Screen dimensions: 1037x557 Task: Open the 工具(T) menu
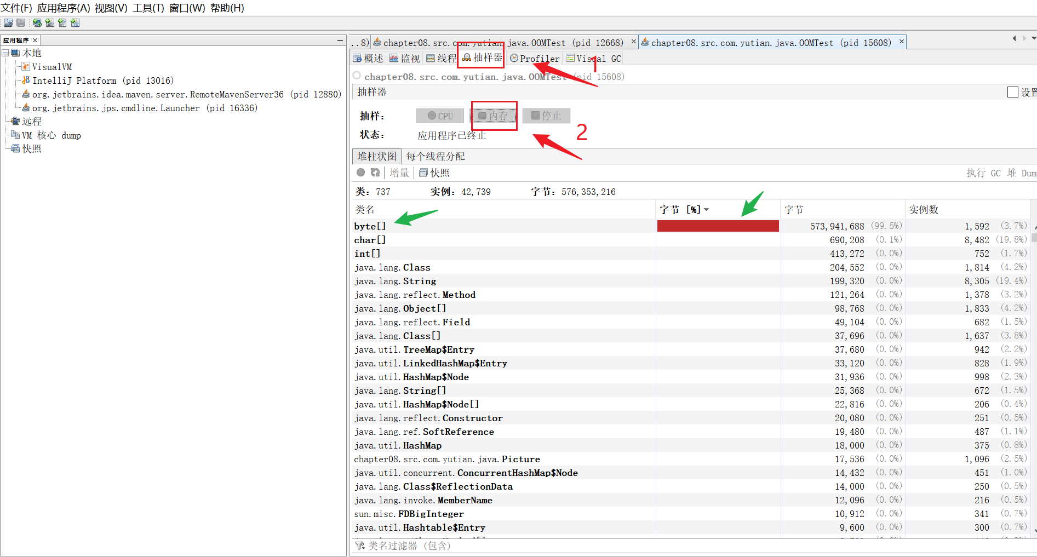click(x=148, y=8)
